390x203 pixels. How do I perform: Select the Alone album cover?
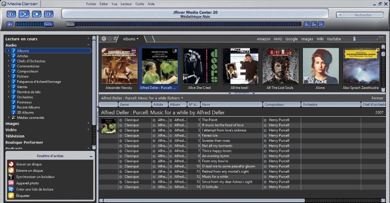(x=321, y=66)
